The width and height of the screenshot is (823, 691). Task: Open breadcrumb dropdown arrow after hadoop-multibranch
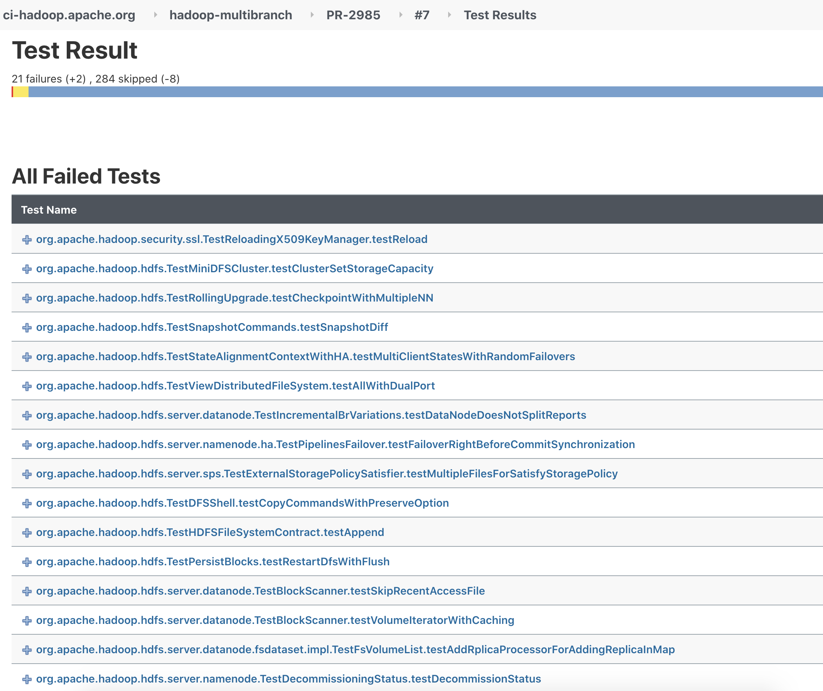tap(312, 15)
